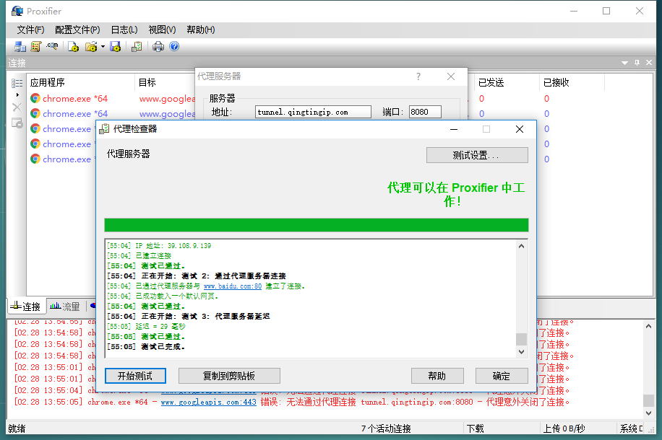
Task: Open the 日志(L) menu
Action: [x=124, y=30]
